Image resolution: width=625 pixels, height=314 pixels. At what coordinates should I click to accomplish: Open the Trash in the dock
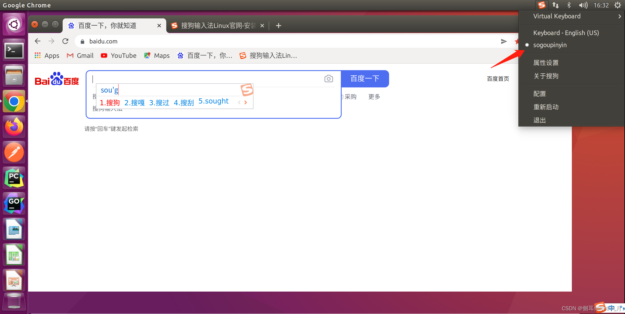[14, 302]
